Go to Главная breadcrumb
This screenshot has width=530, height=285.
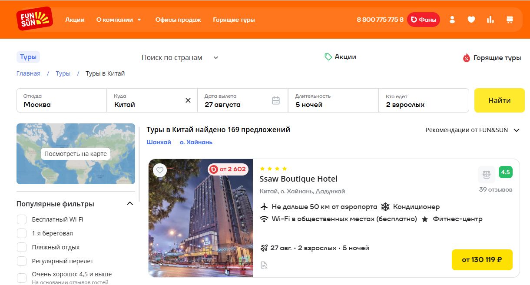[28, 73]
